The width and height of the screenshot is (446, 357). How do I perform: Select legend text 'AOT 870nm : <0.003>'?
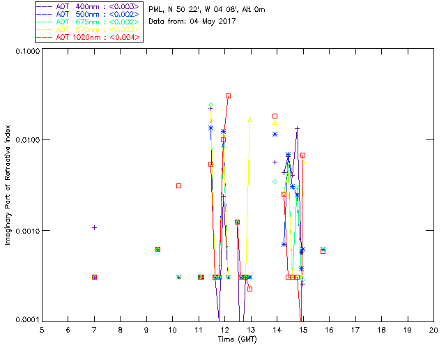click(x=98, y=29)
